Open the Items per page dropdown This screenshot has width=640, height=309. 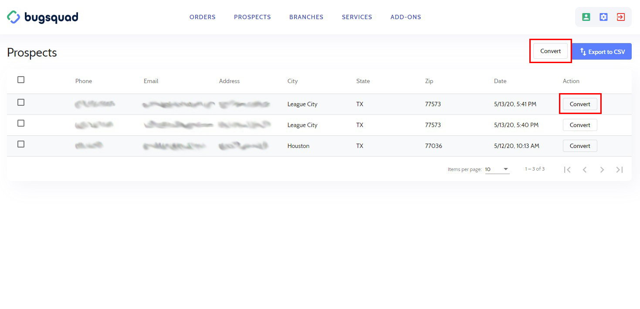click(497, 169)
